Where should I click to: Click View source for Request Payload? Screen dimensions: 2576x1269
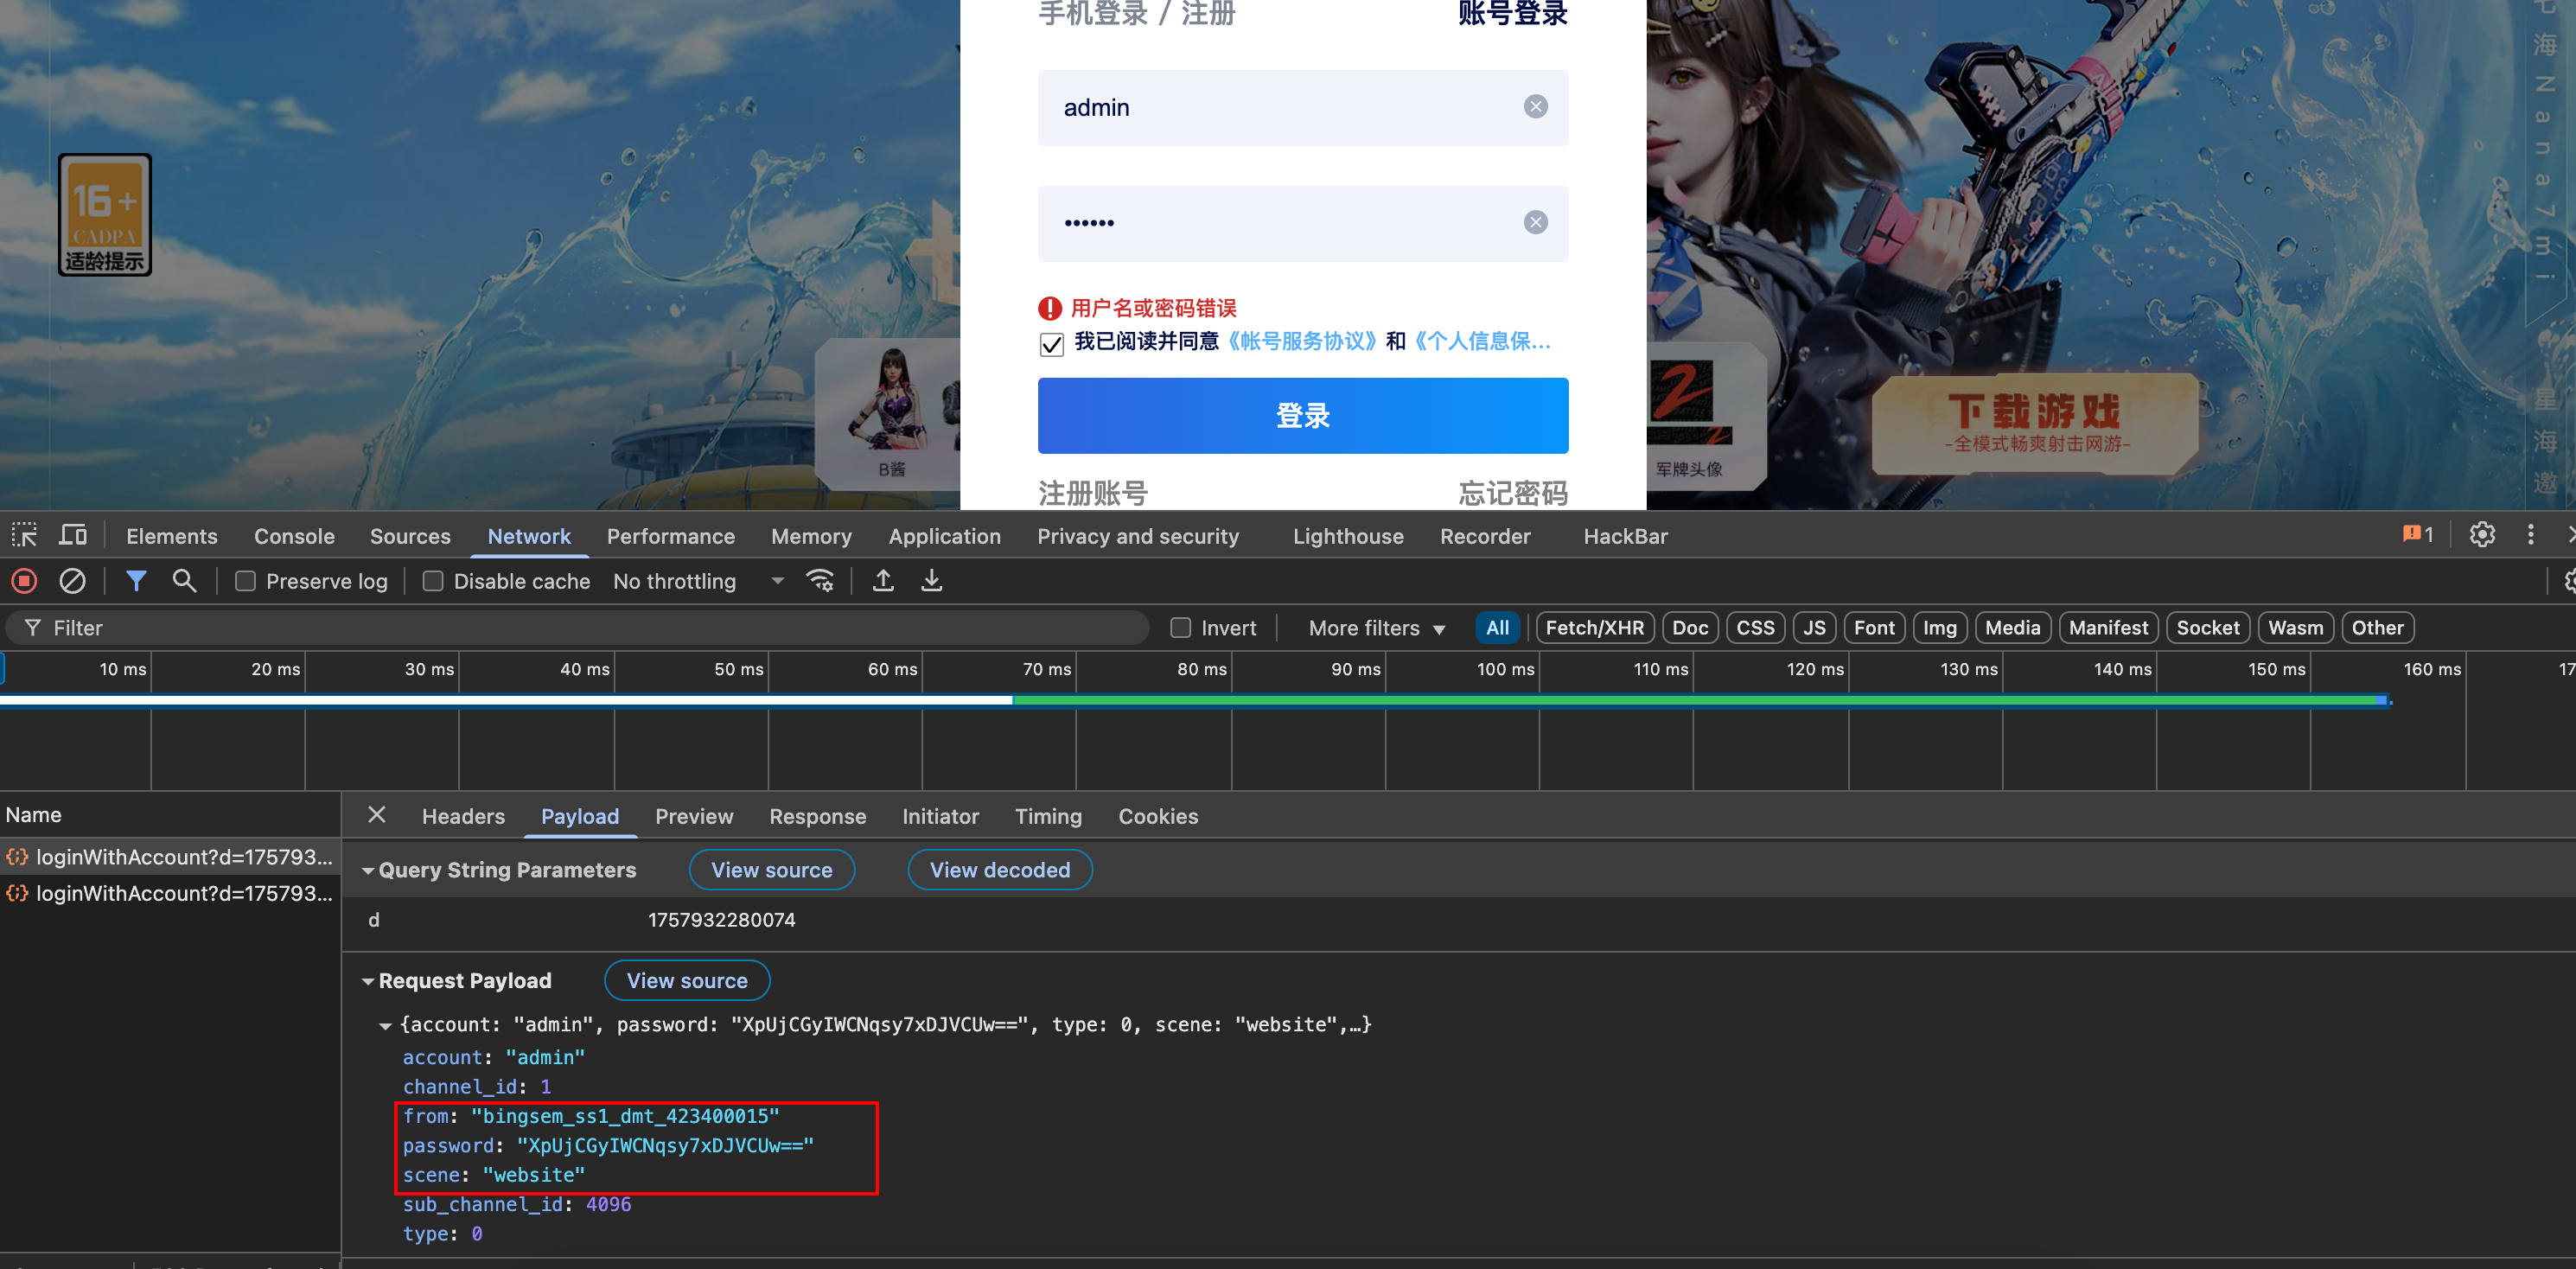click(686, 981)
